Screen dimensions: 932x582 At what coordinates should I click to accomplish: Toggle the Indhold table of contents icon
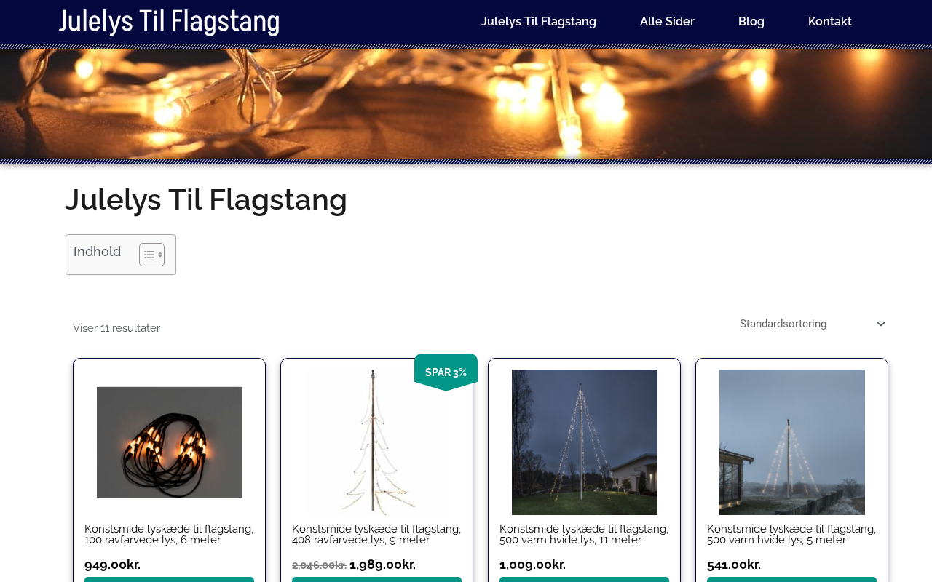tap(151, 255)
